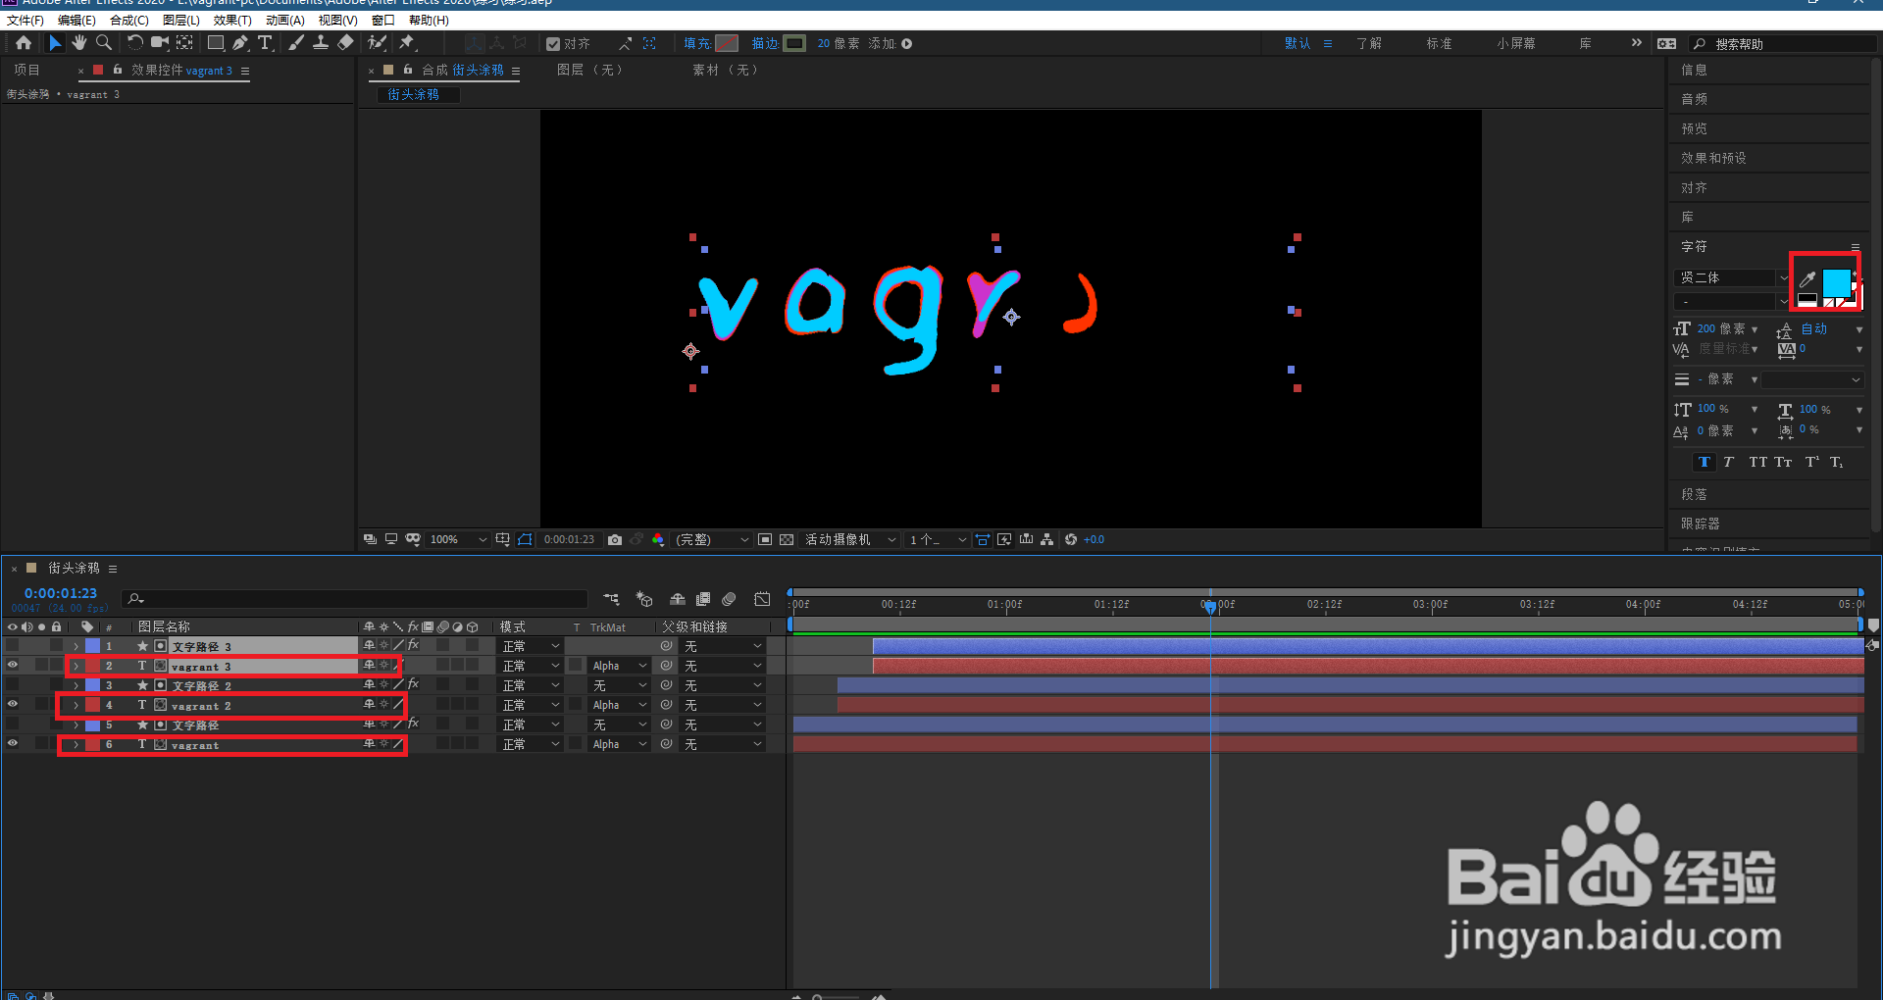Toggle the 对齐 snapping checkbox
The width and height of the screenshot is (1883, 1000).
(x=553, y=44)
